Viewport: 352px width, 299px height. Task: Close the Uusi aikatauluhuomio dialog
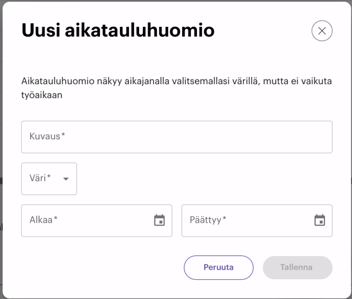[x=322, y=31]
